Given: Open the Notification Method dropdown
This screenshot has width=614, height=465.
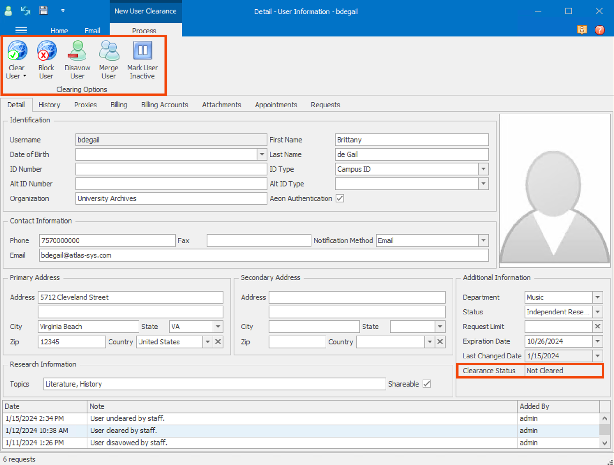Looking at the screenshot, I should (483, 240).
